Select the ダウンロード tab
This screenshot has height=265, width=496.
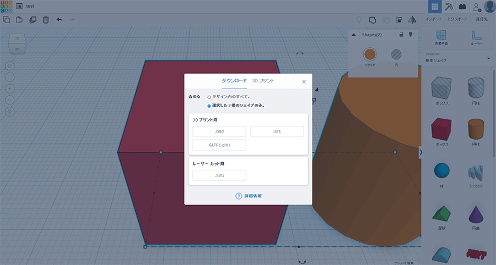click(234, 81)
